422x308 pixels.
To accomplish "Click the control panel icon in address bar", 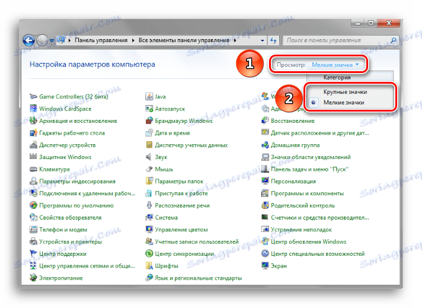I will (x=61, y=40).
